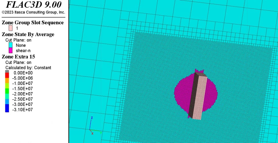Click the -5.00E+06 legend value
The height and width of the screenshot is (143, 278).
click(x=22, y=78)
